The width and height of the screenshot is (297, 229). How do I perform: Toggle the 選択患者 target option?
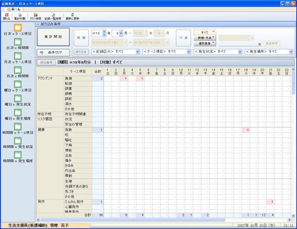pos(205,44)
